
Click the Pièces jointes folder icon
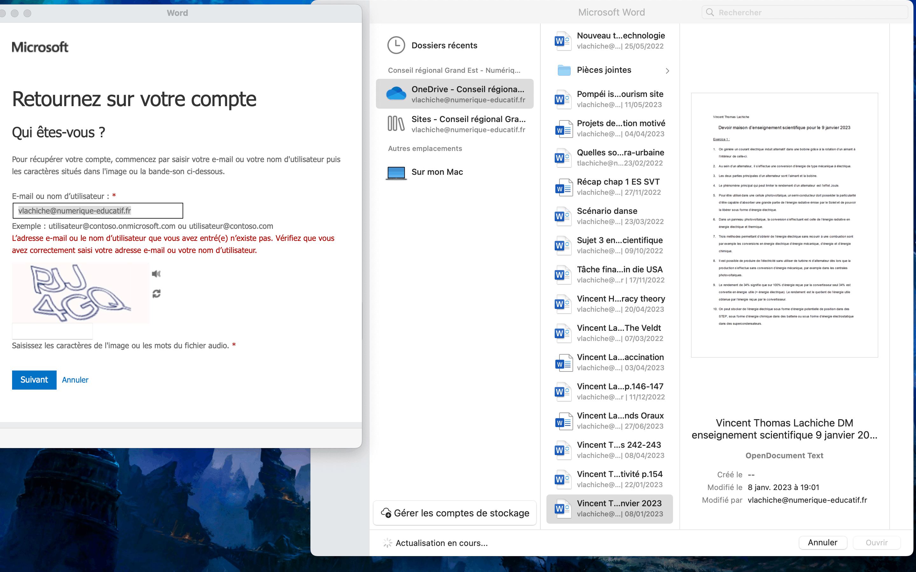click(564, 70)
